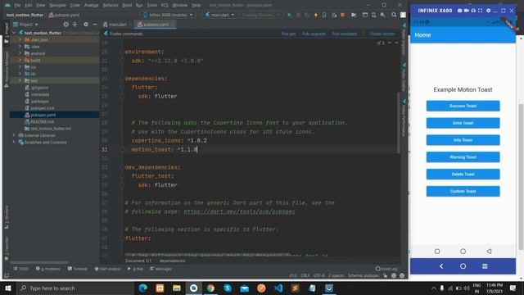Expand the build folder in the project tree

click(20, 60)
